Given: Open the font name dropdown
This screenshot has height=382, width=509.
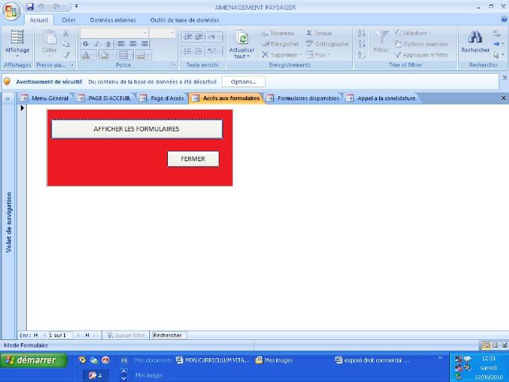Looking at the screenshot, I should pos(145,33).
